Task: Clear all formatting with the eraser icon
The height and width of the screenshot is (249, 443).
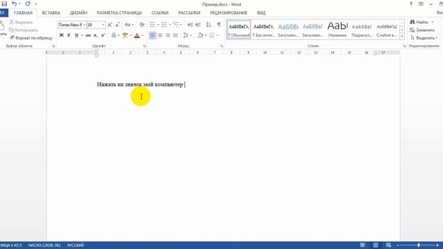Action: (x=142, y=25)
